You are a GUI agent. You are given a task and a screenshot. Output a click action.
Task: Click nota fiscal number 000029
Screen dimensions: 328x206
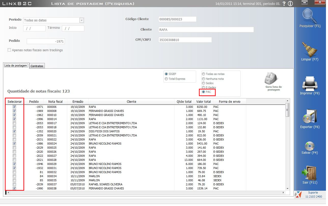(52, 164)
